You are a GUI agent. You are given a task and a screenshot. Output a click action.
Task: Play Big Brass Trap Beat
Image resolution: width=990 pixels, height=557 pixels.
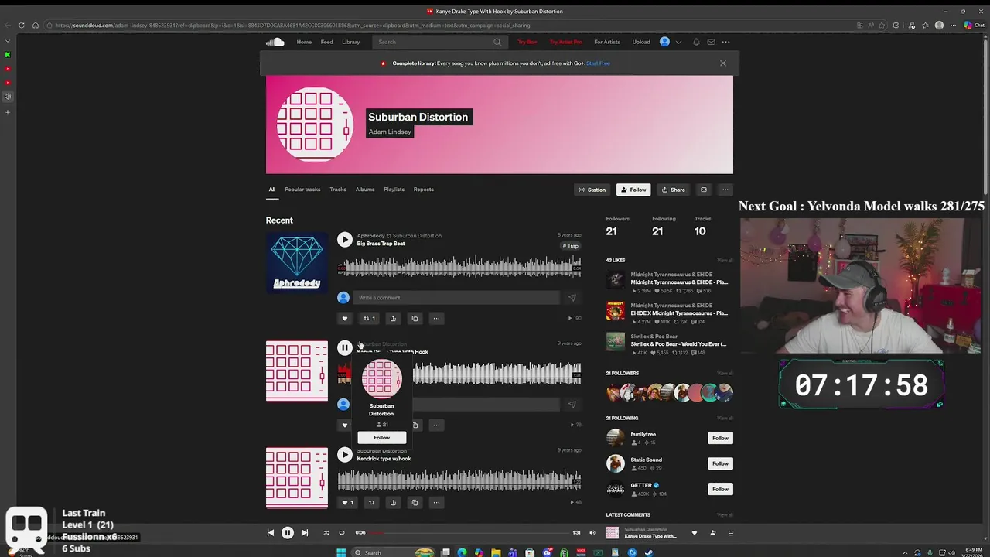point(345,240)
